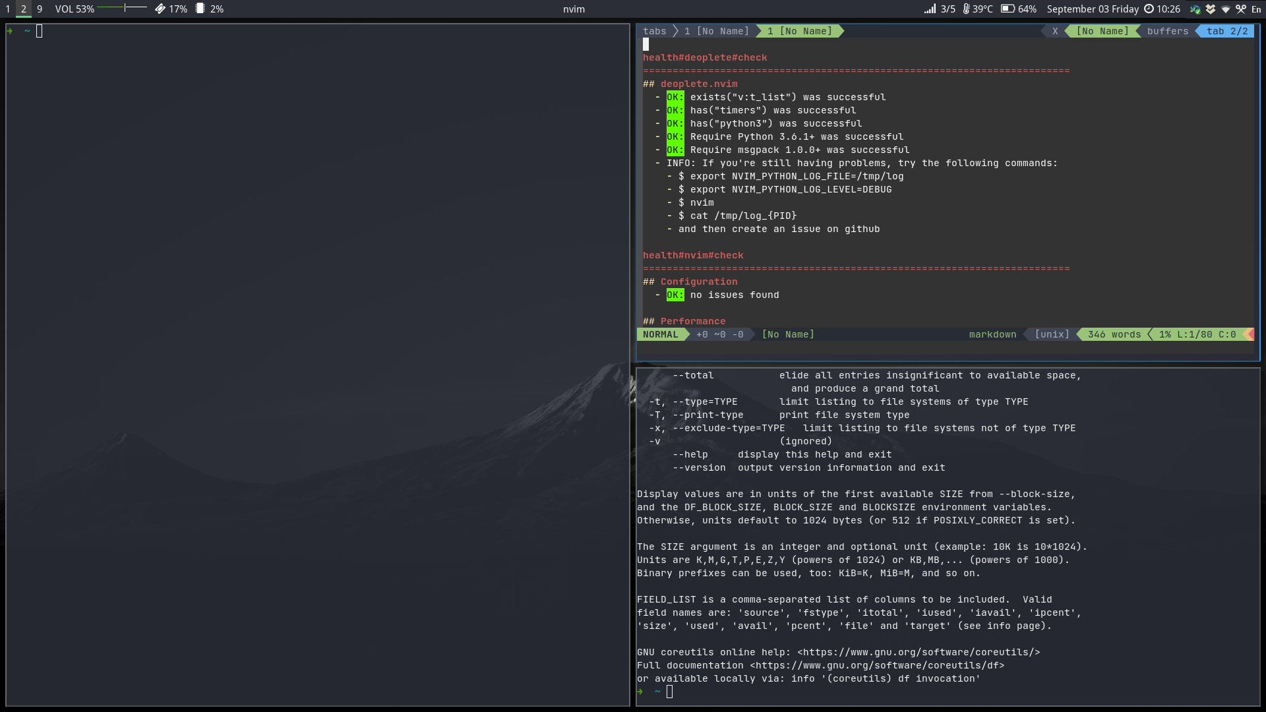Screen dimensions: 1266x712
Task: Click the sync icon with green checkmark
Action: point(1195,9)
